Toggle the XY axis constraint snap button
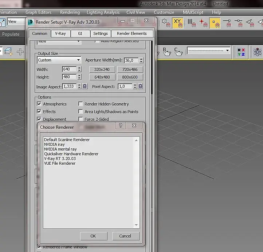This screenshot has height=252, width=263. (177, 23)
